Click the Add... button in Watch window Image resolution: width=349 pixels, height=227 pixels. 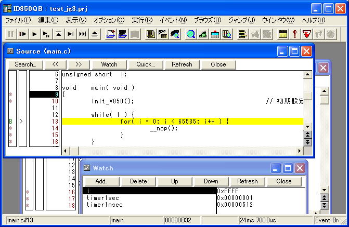(x=102, y=181)
